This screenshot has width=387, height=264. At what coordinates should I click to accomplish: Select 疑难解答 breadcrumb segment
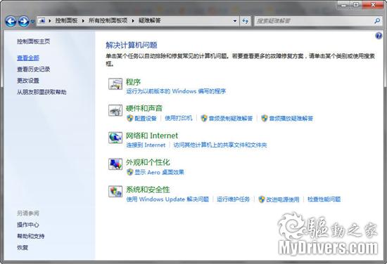[x=150, y=20]
